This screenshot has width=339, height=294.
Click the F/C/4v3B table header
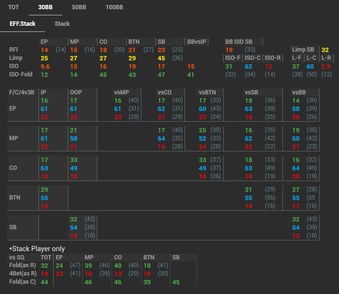click(22, 92)
